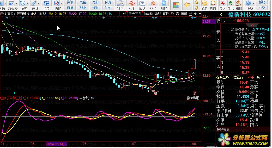Open the 资讯 news tab button

point(70,2)
